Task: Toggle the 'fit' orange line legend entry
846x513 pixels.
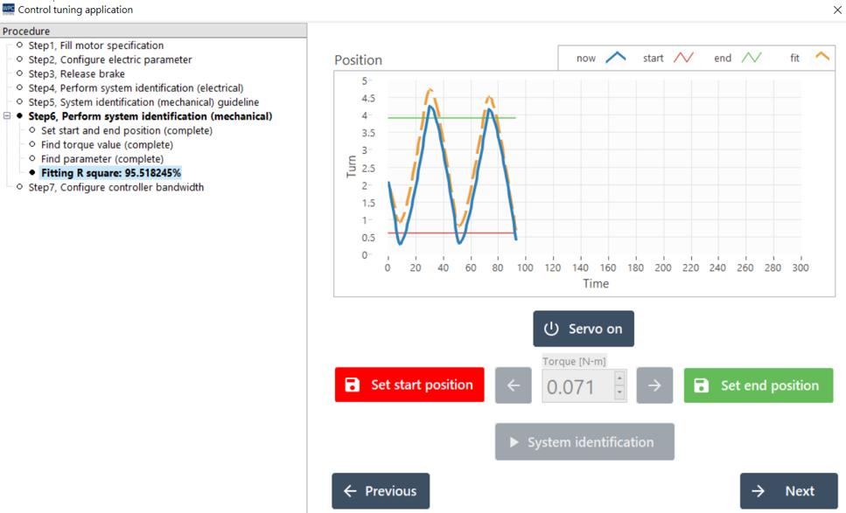Action: 808,58
